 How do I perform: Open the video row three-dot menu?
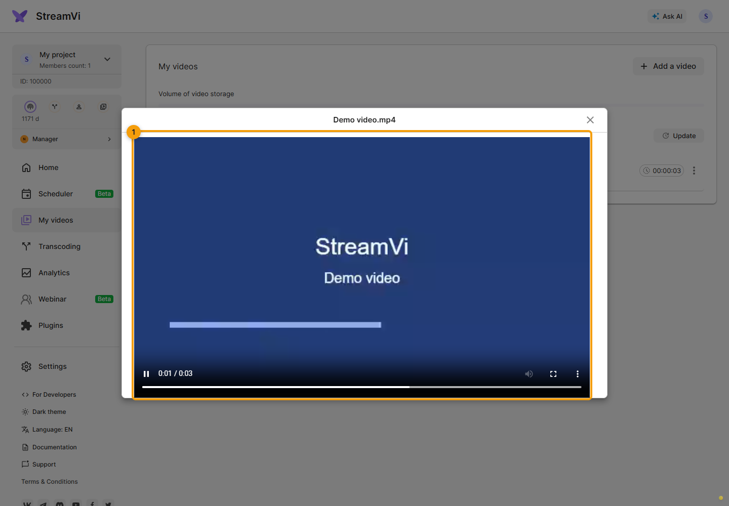pyautogui.click(x=694, y=171)
